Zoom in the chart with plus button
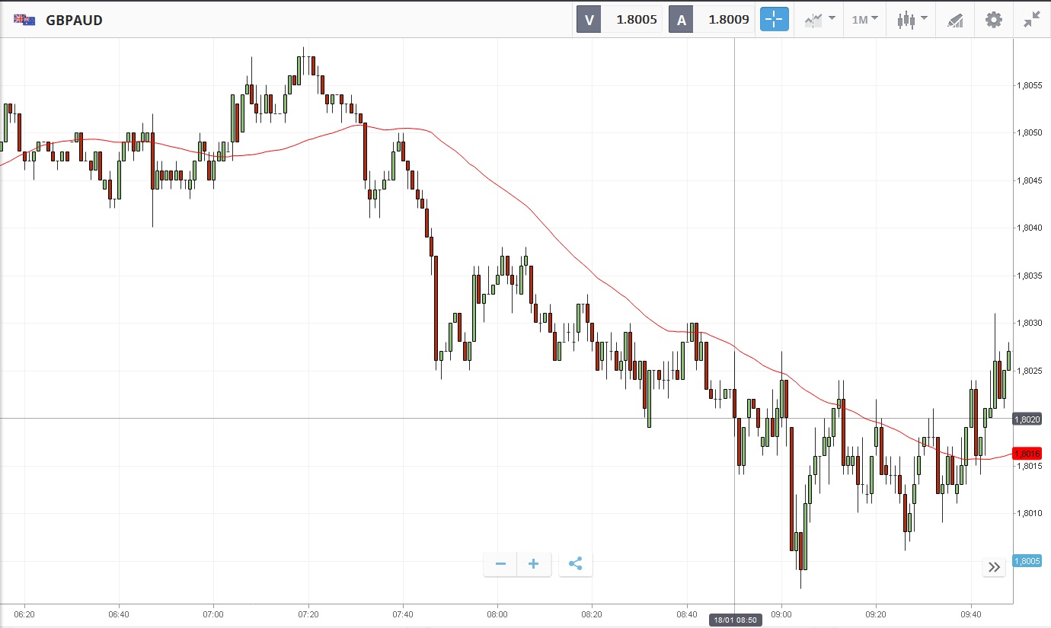 pyautogui.click(x=534, y=564)
